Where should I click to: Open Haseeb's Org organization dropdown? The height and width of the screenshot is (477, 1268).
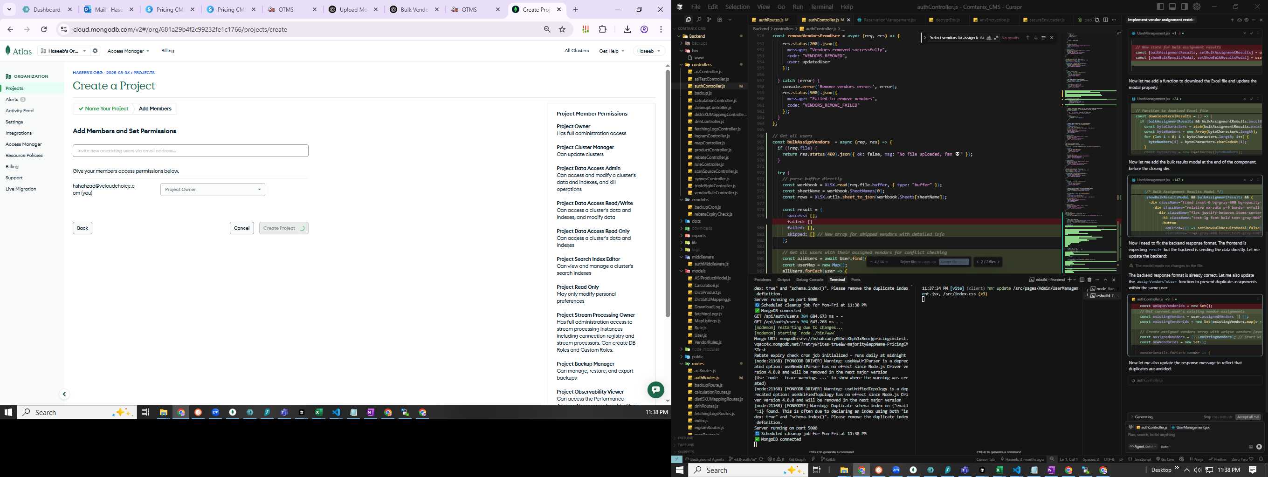tap(63, 51)
